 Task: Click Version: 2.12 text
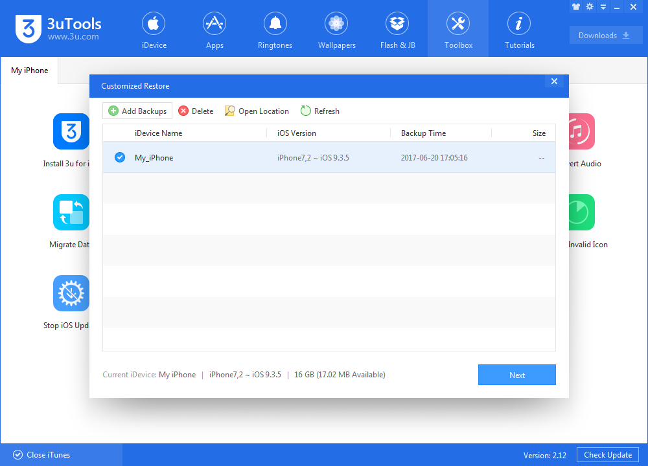[545, 455]
